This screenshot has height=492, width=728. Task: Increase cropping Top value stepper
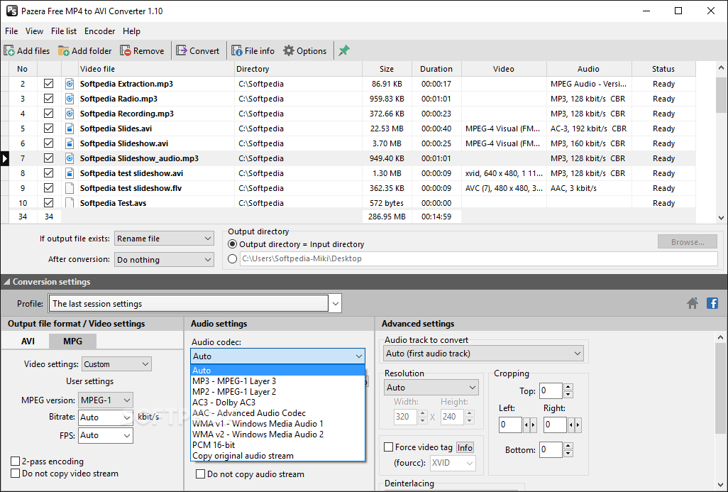click(568, 387)
